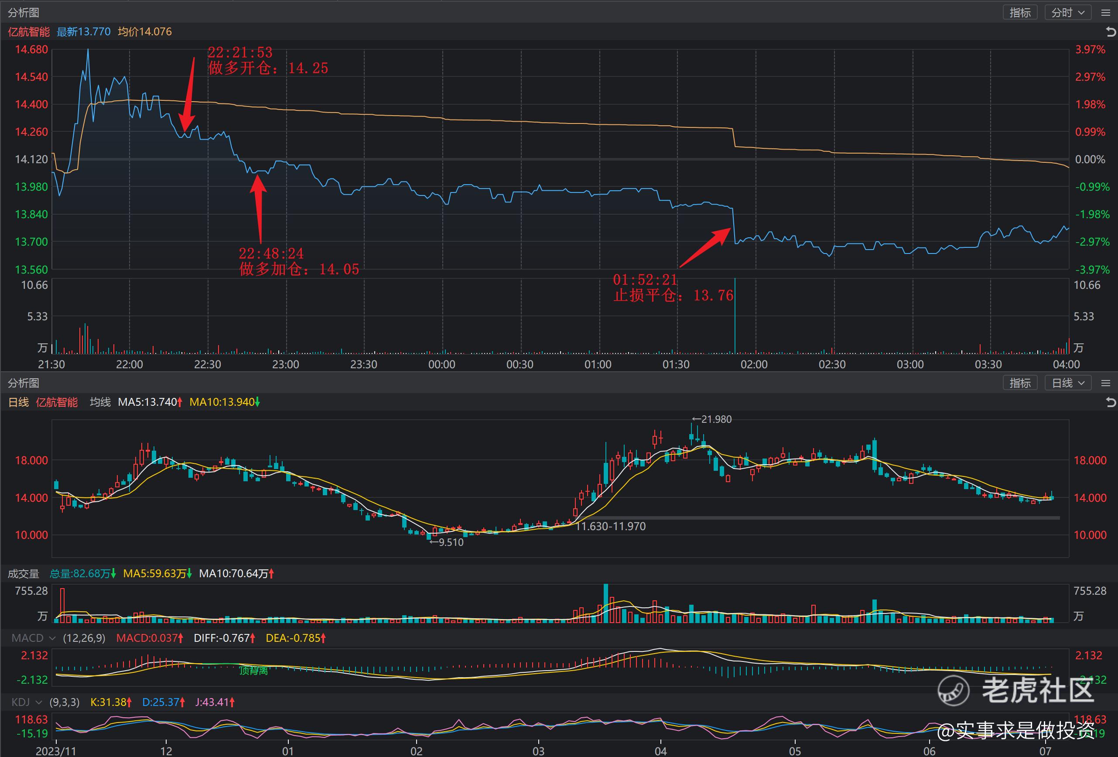Click the daily chart undo/reset arrow icon
Screen dimensions: 1118x757
(x=1111, y=402)
